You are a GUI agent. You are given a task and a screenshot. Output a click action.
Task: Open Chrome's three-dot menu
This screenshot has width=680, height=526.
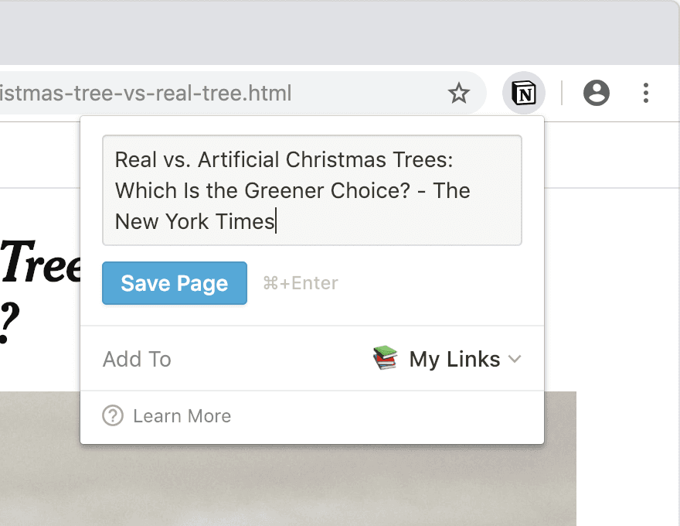coord(646,93)
